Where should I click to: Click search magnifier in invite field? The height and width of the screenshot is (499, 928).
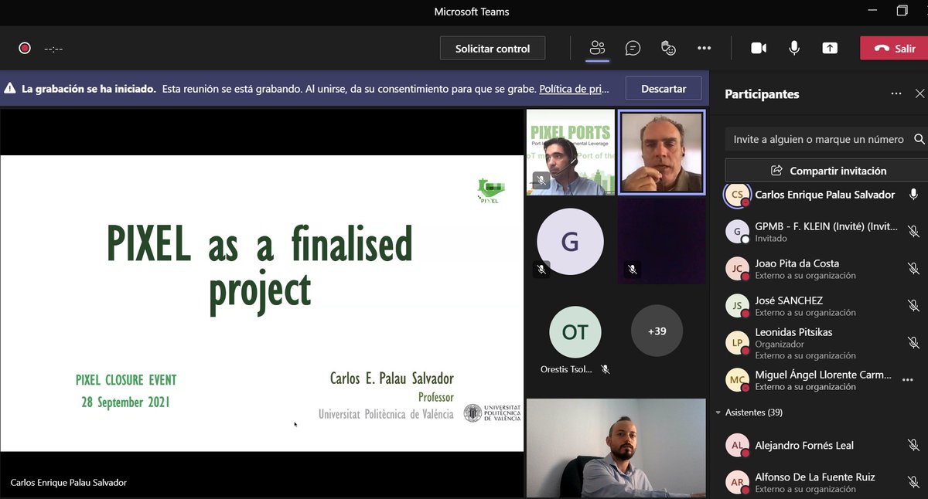[919, 139]
